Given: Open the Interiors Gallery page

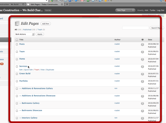Looking at the screenshot, I should (30, 118).
